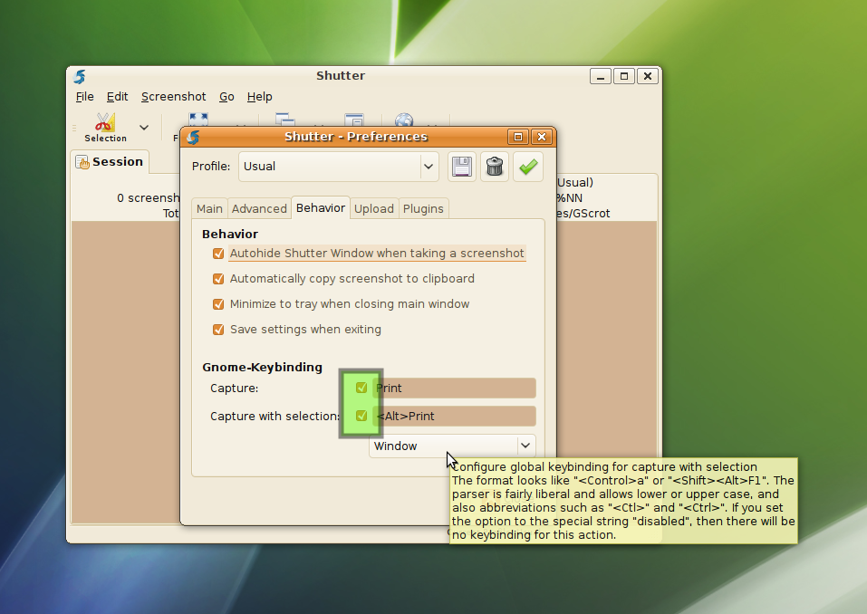Toggle Save settings when exiting
867x614 pixels.
(218, 330)
